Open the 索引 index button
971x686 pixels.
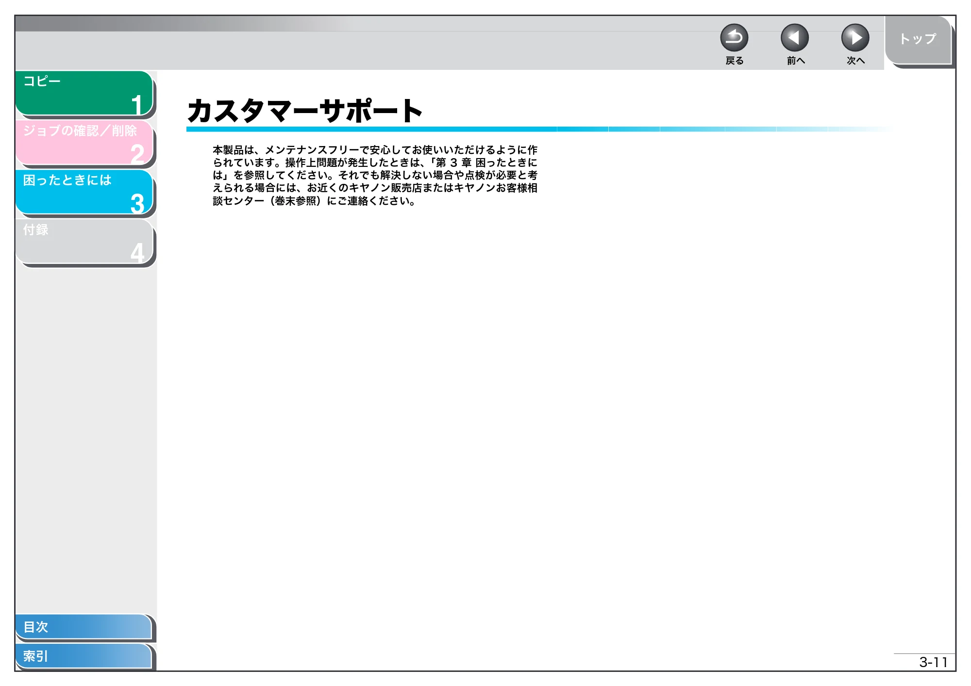[x=84, y=656]
